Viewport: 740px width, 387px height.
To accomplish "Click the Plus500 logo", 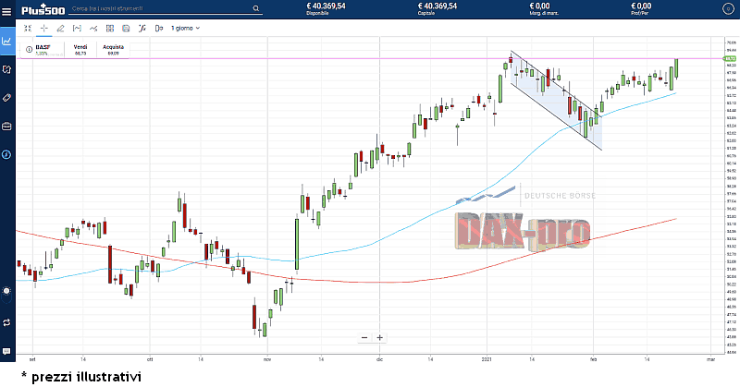I will click(x=43, y=9).
